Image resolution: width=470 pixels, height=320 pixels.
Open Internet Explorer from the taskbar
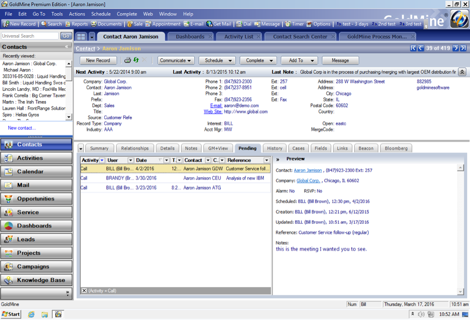point(31,314)
